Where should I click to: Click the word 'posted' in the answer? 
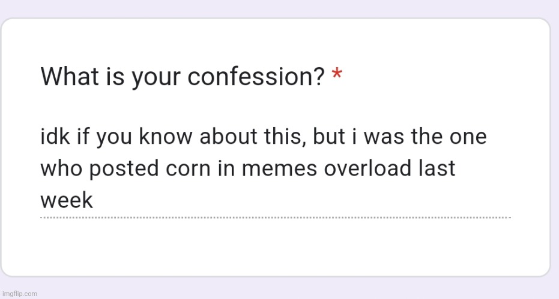123,168
